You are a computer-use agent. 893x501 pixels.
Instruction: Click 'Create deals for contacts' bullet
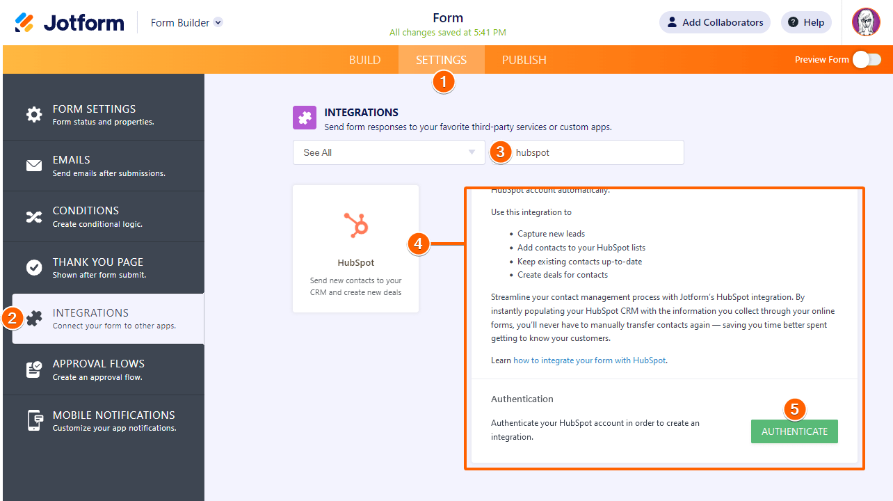click(563, 275)
